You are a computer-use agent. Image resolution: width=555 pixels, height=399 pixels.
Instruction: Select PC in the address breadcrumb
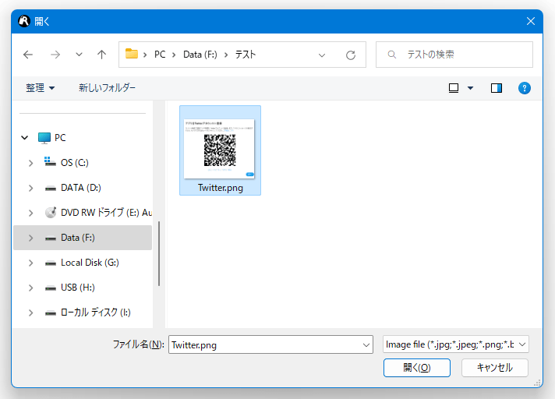pyautogui.click(x=160, y=55)
